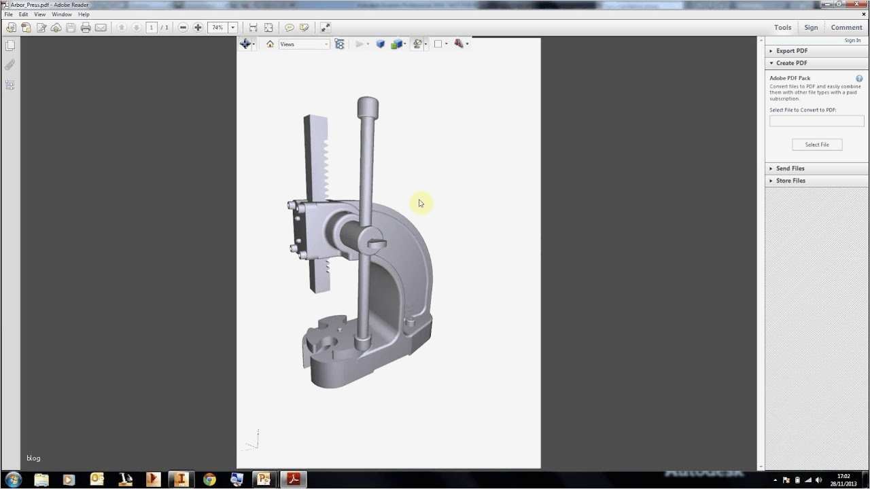Open Windows Explorer from the taskbar
Viewport: 870px width, 489px height.
pyautogui.click(x=41, y=479)
